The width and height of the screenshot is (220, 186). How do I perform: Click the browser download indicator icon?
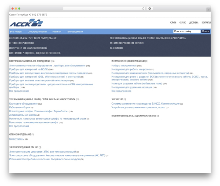point(150,9)
